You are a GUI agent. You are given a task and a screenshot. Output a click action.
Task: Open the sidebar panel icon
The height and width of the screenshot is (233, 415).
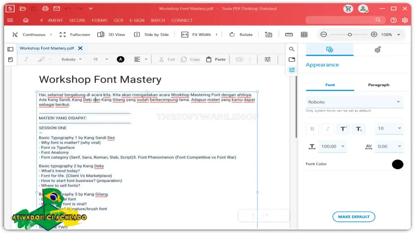[x=10, y=49]
